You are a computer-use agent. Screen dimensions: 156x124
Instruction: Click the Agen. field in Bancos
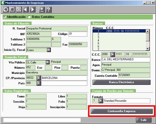click(126, 65)
